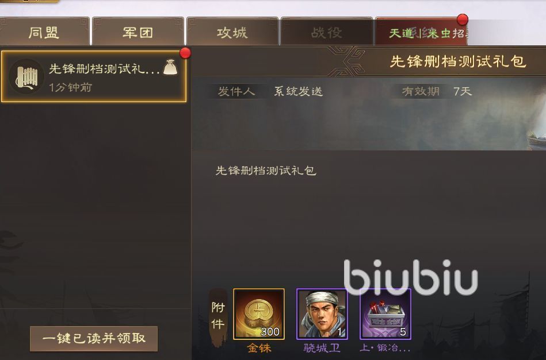Click the biubiu watermark logo
Image resolution: width=546 pixels, height=360 pixels.
pyautogui.click(x=411, y=277)
